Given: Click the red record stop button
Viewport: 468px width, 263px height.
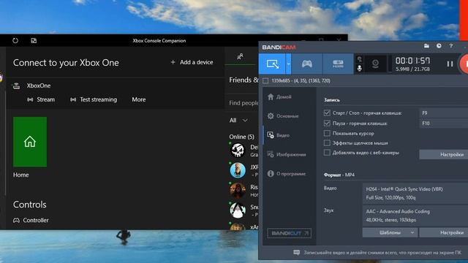Looking at the screenshot, I should 464,64.
